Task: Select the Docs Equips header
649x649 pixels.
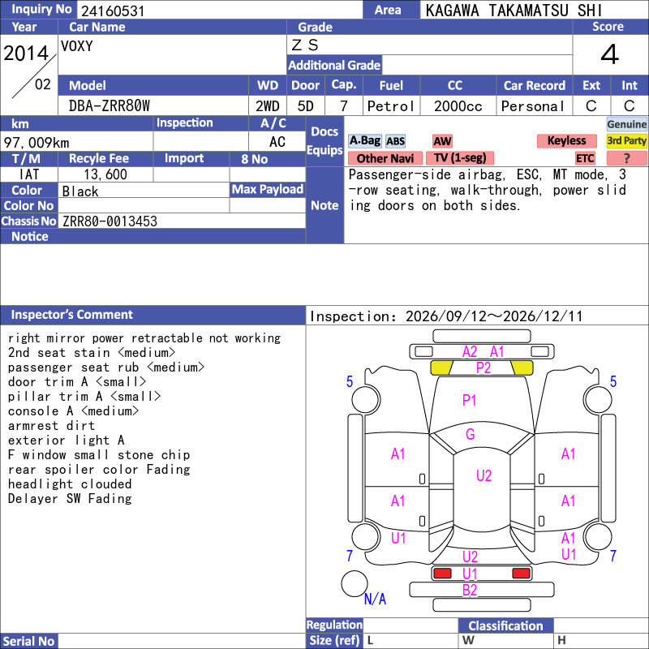Action: [x=325, y=141]
